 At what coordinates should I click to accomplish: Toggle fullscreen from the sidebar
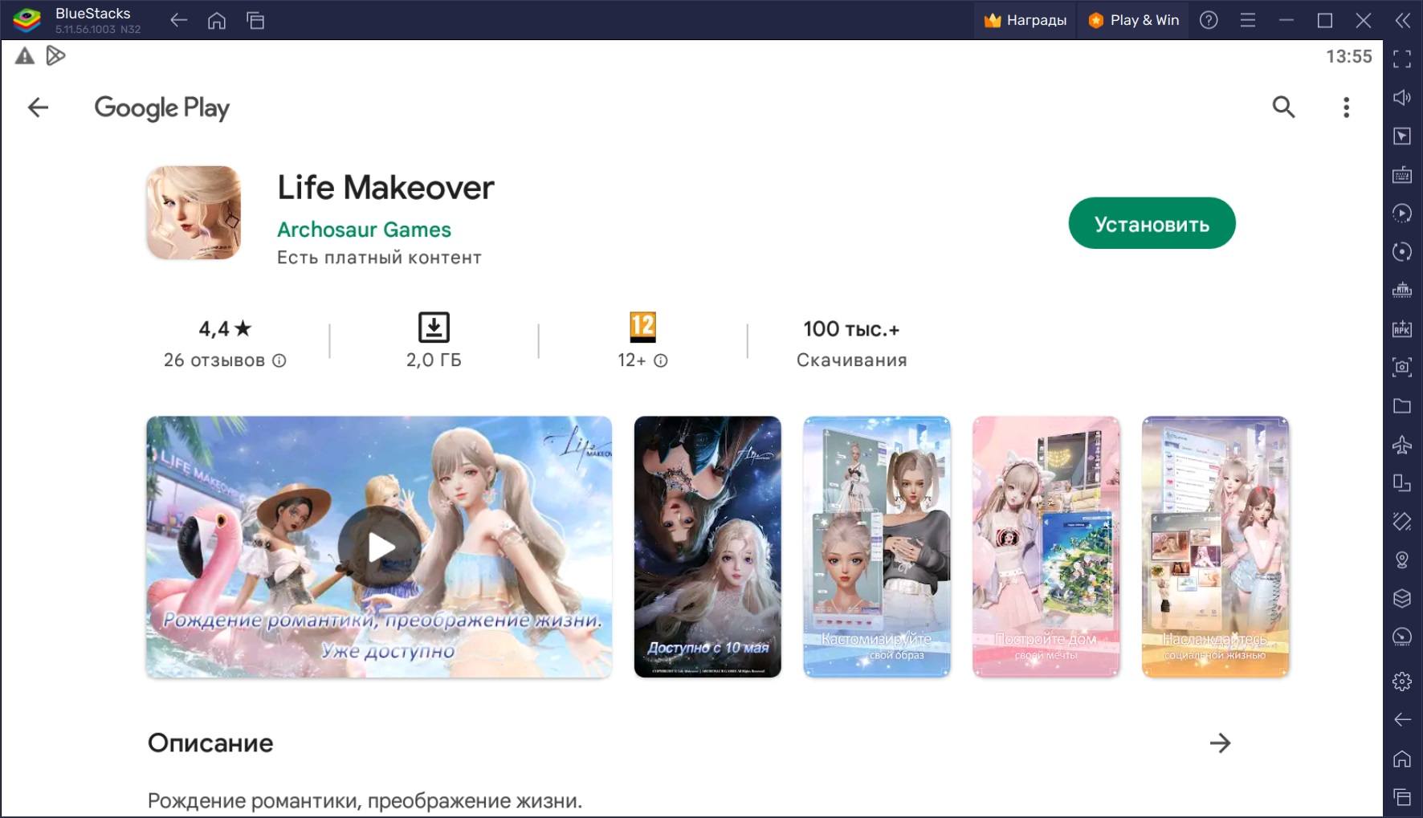tap(1402, 59)
